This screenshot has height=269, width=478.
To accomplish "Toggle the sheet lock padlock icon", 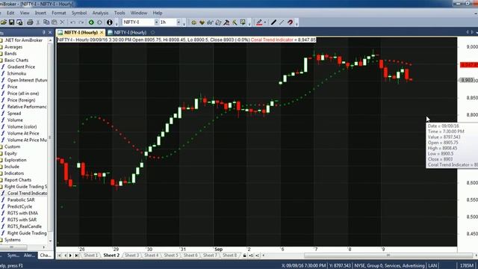I will [244, 256].
